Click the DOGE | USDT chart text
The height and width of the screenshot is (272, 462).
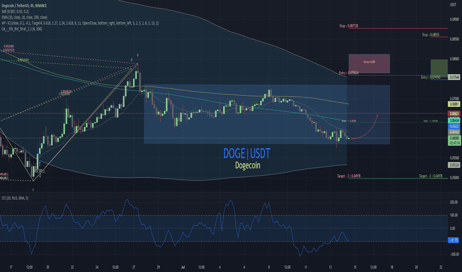click(247, 153)
